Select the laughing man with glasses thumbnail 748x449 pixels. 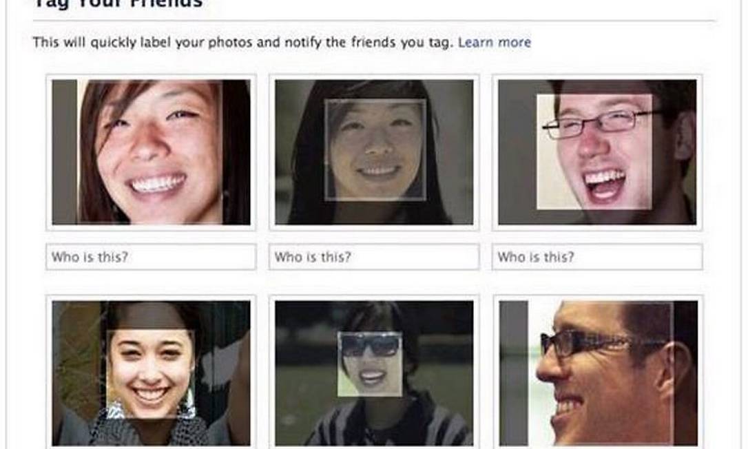(x=597, y=152)
